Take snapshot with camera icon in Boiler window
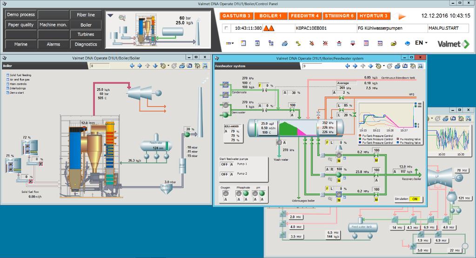This screenshot has width=476, height=258. pyautogui.click(x=189, y=66)
